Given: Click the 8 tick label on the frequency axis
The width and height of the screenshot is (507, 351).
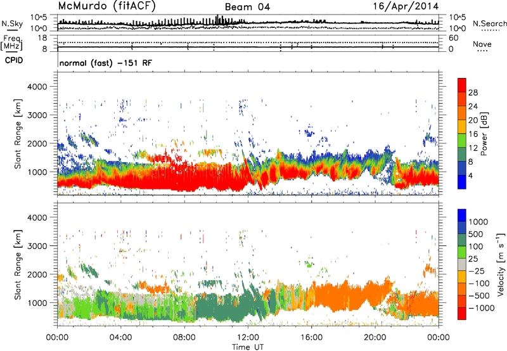Looking at the screenshot, I should coord(44,49).
